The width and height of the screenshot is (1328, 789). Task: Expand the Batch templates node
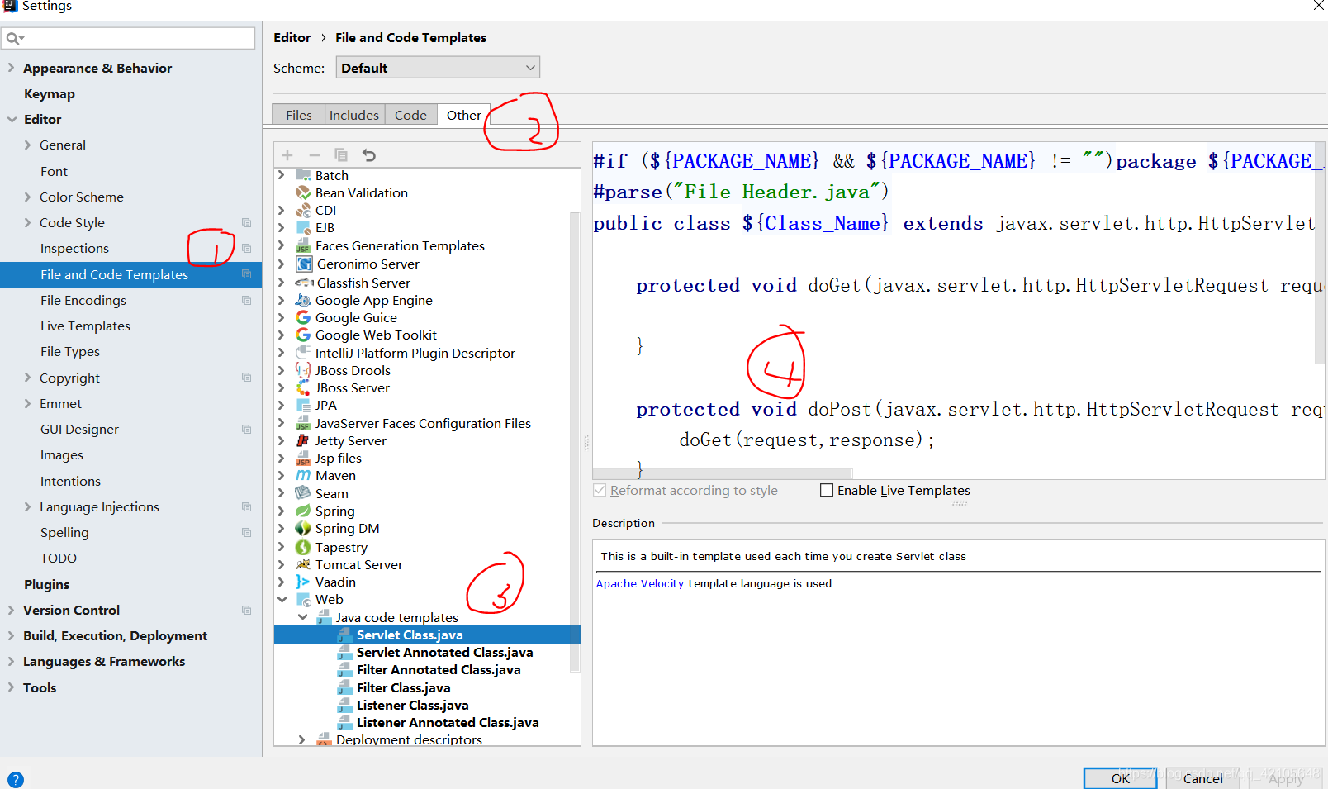click(x=282, y=175)
